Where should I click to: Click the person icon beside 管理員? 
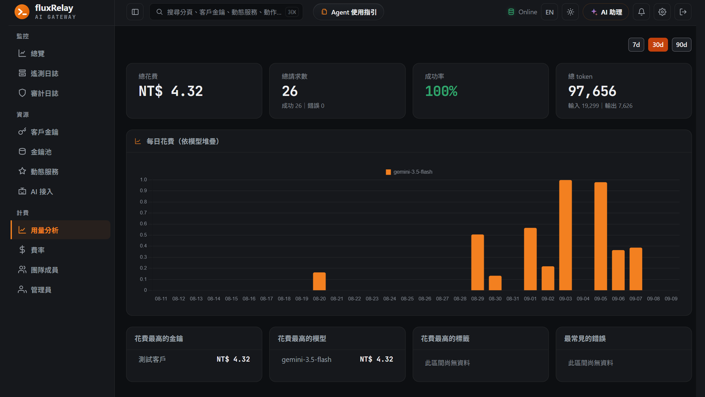point(22,289)
